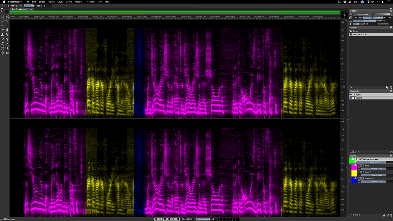Select the speaker playback tool

(7, 53)
